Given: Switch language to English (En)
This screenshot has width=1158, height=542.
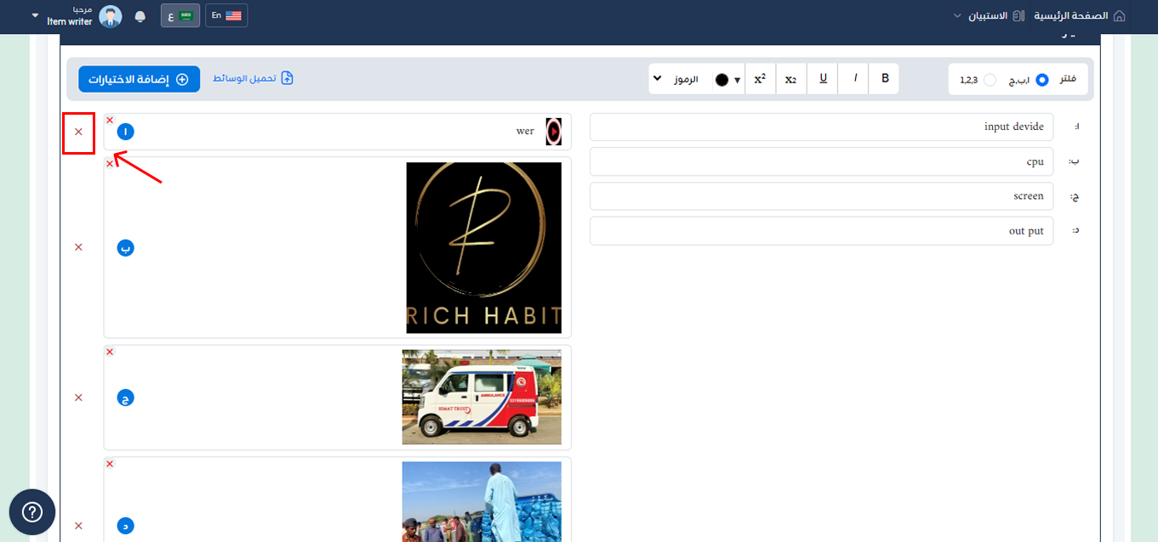Looking at the screenshot, I should (x=226, y=15).
